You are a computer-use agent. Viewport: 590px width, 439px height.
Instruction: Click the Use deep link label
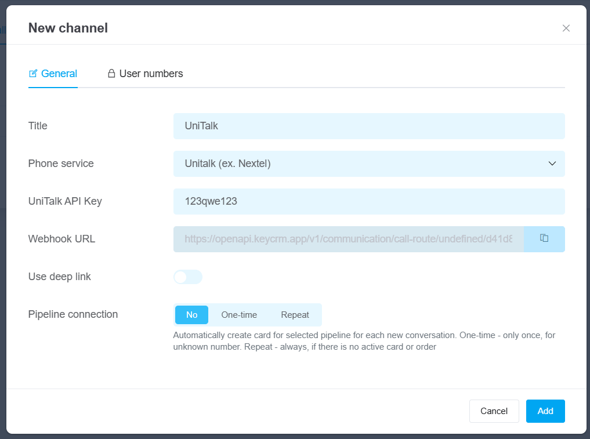coord(60,277)
